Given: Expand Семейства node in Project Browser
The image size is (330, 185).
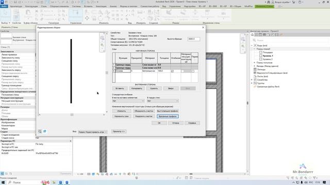Looking at the screenshot, I should click(x=252, y=80).
